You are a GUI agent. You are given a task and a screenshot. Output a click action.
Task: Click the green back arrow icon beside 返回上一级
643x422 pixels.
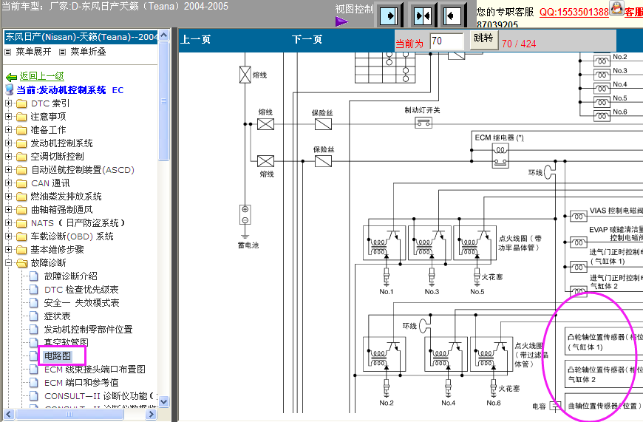pos(12,77)
